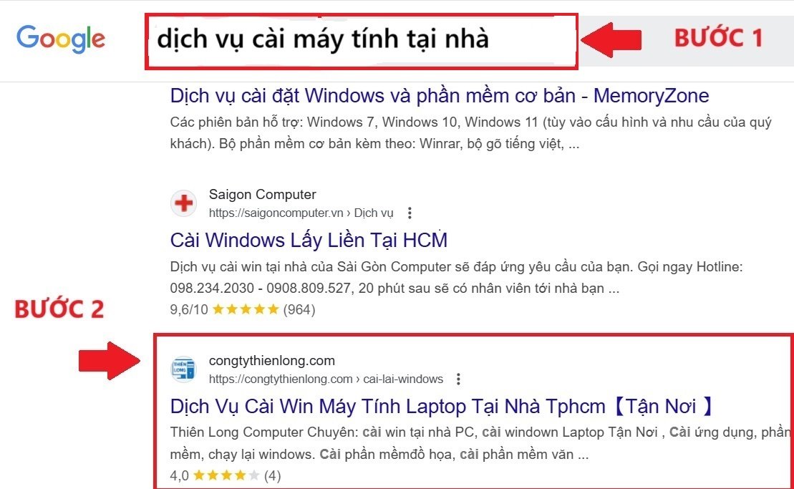This screenshot has height=489, width=794.
Task: Click the Saigon Computer red cross favicon
Action: [183, 203]
